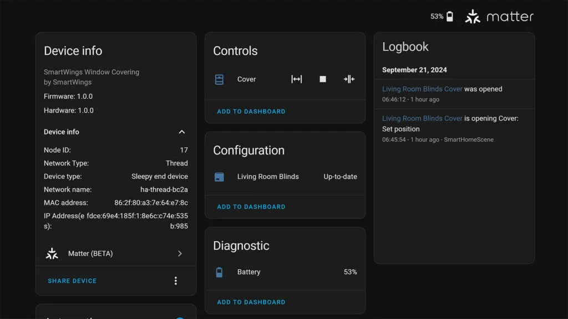568x319 pixels.
Task: Open the device three-dot overflow menu
Action: tap(176, 281)
